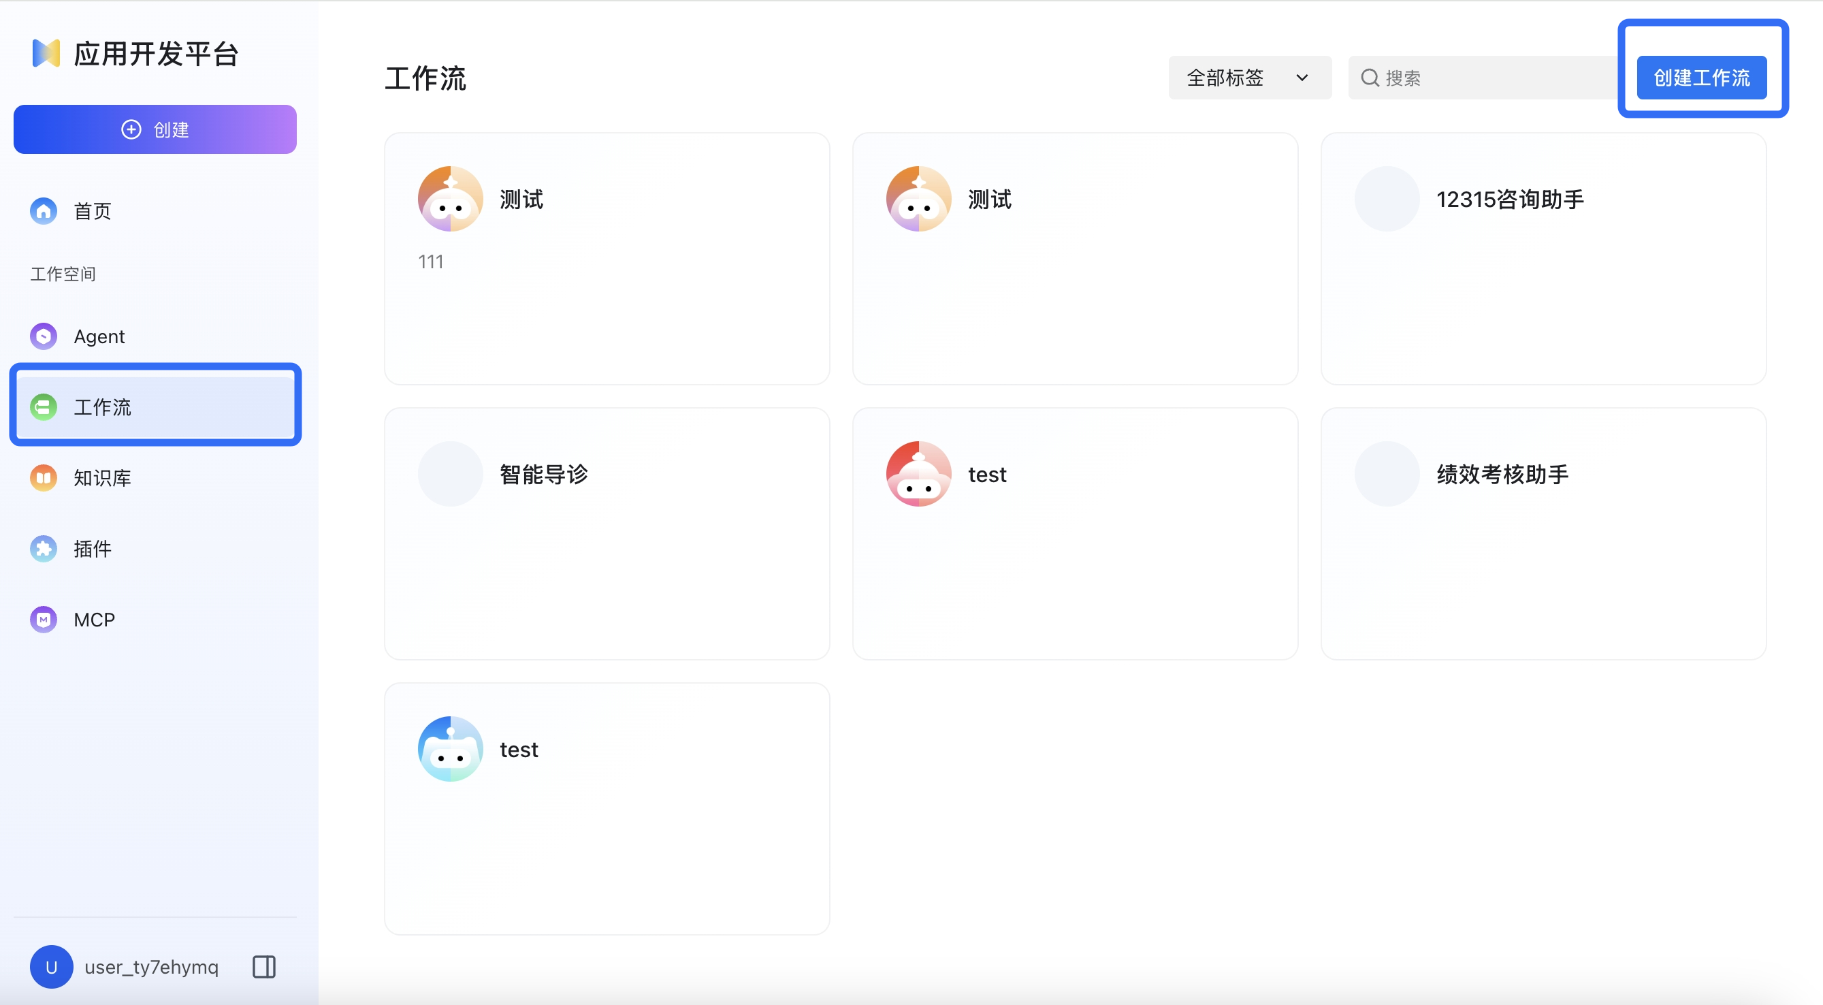Click the green workflow sidebar icon

click(43, 407)
